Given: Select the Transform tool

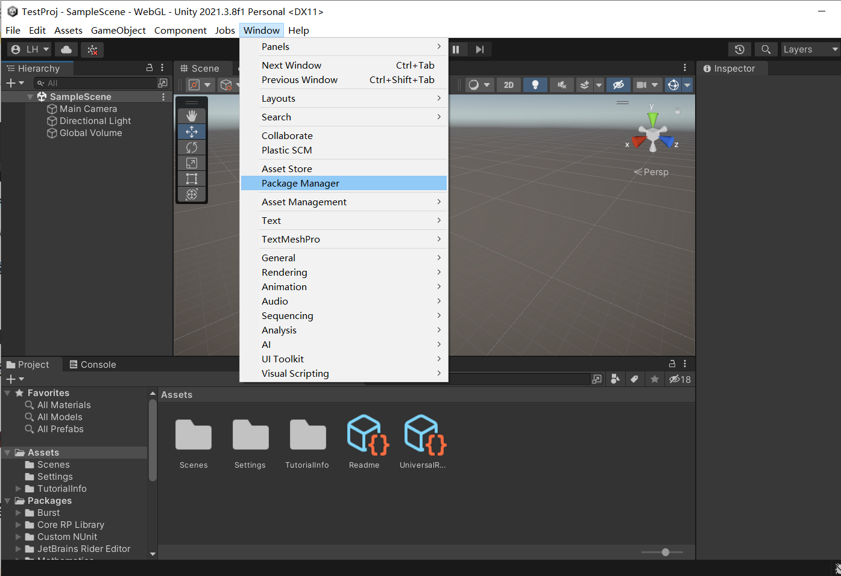Looking at the screenshot, I should (192, 194).
